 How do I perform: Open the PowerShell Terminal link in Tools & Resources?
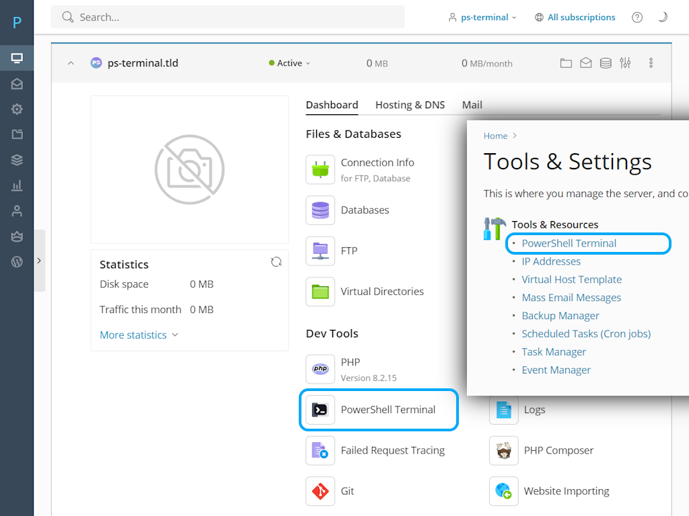[x=569, y=243]
